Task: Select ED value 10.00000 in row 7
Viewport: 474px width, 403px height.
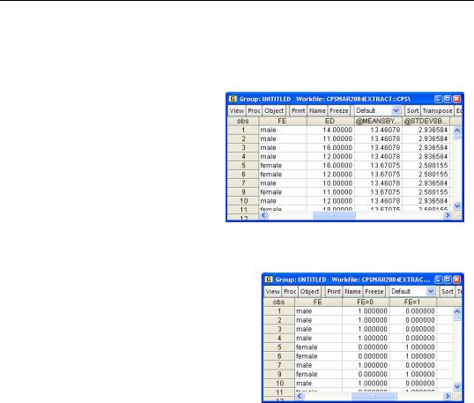Action: [330, 183]
